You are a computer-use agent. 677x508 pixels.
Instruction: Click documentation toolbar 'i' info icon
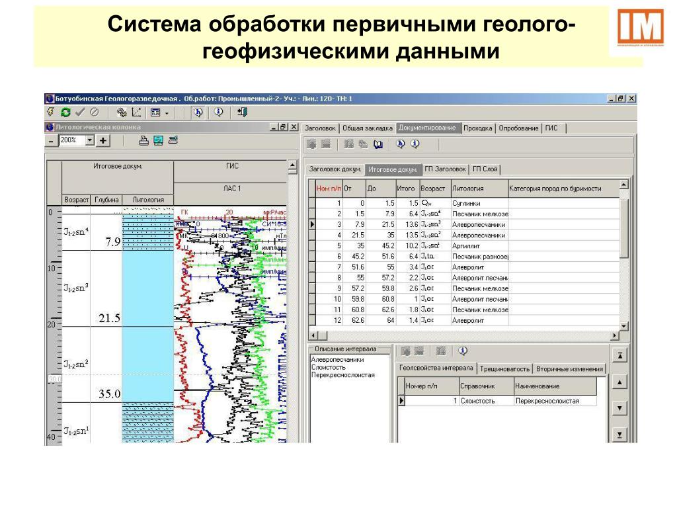click(415, 144)
